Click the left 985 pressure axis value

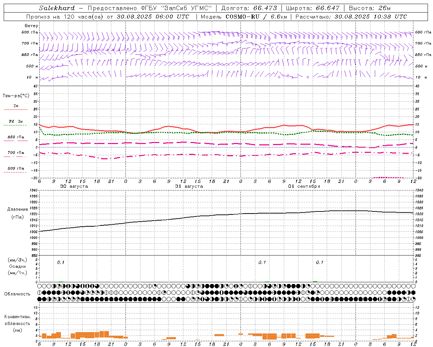click(x=35, y=256)
